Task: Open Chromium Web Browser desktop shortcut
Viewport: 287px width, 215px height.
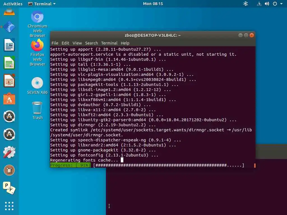Action: [37, 24]
